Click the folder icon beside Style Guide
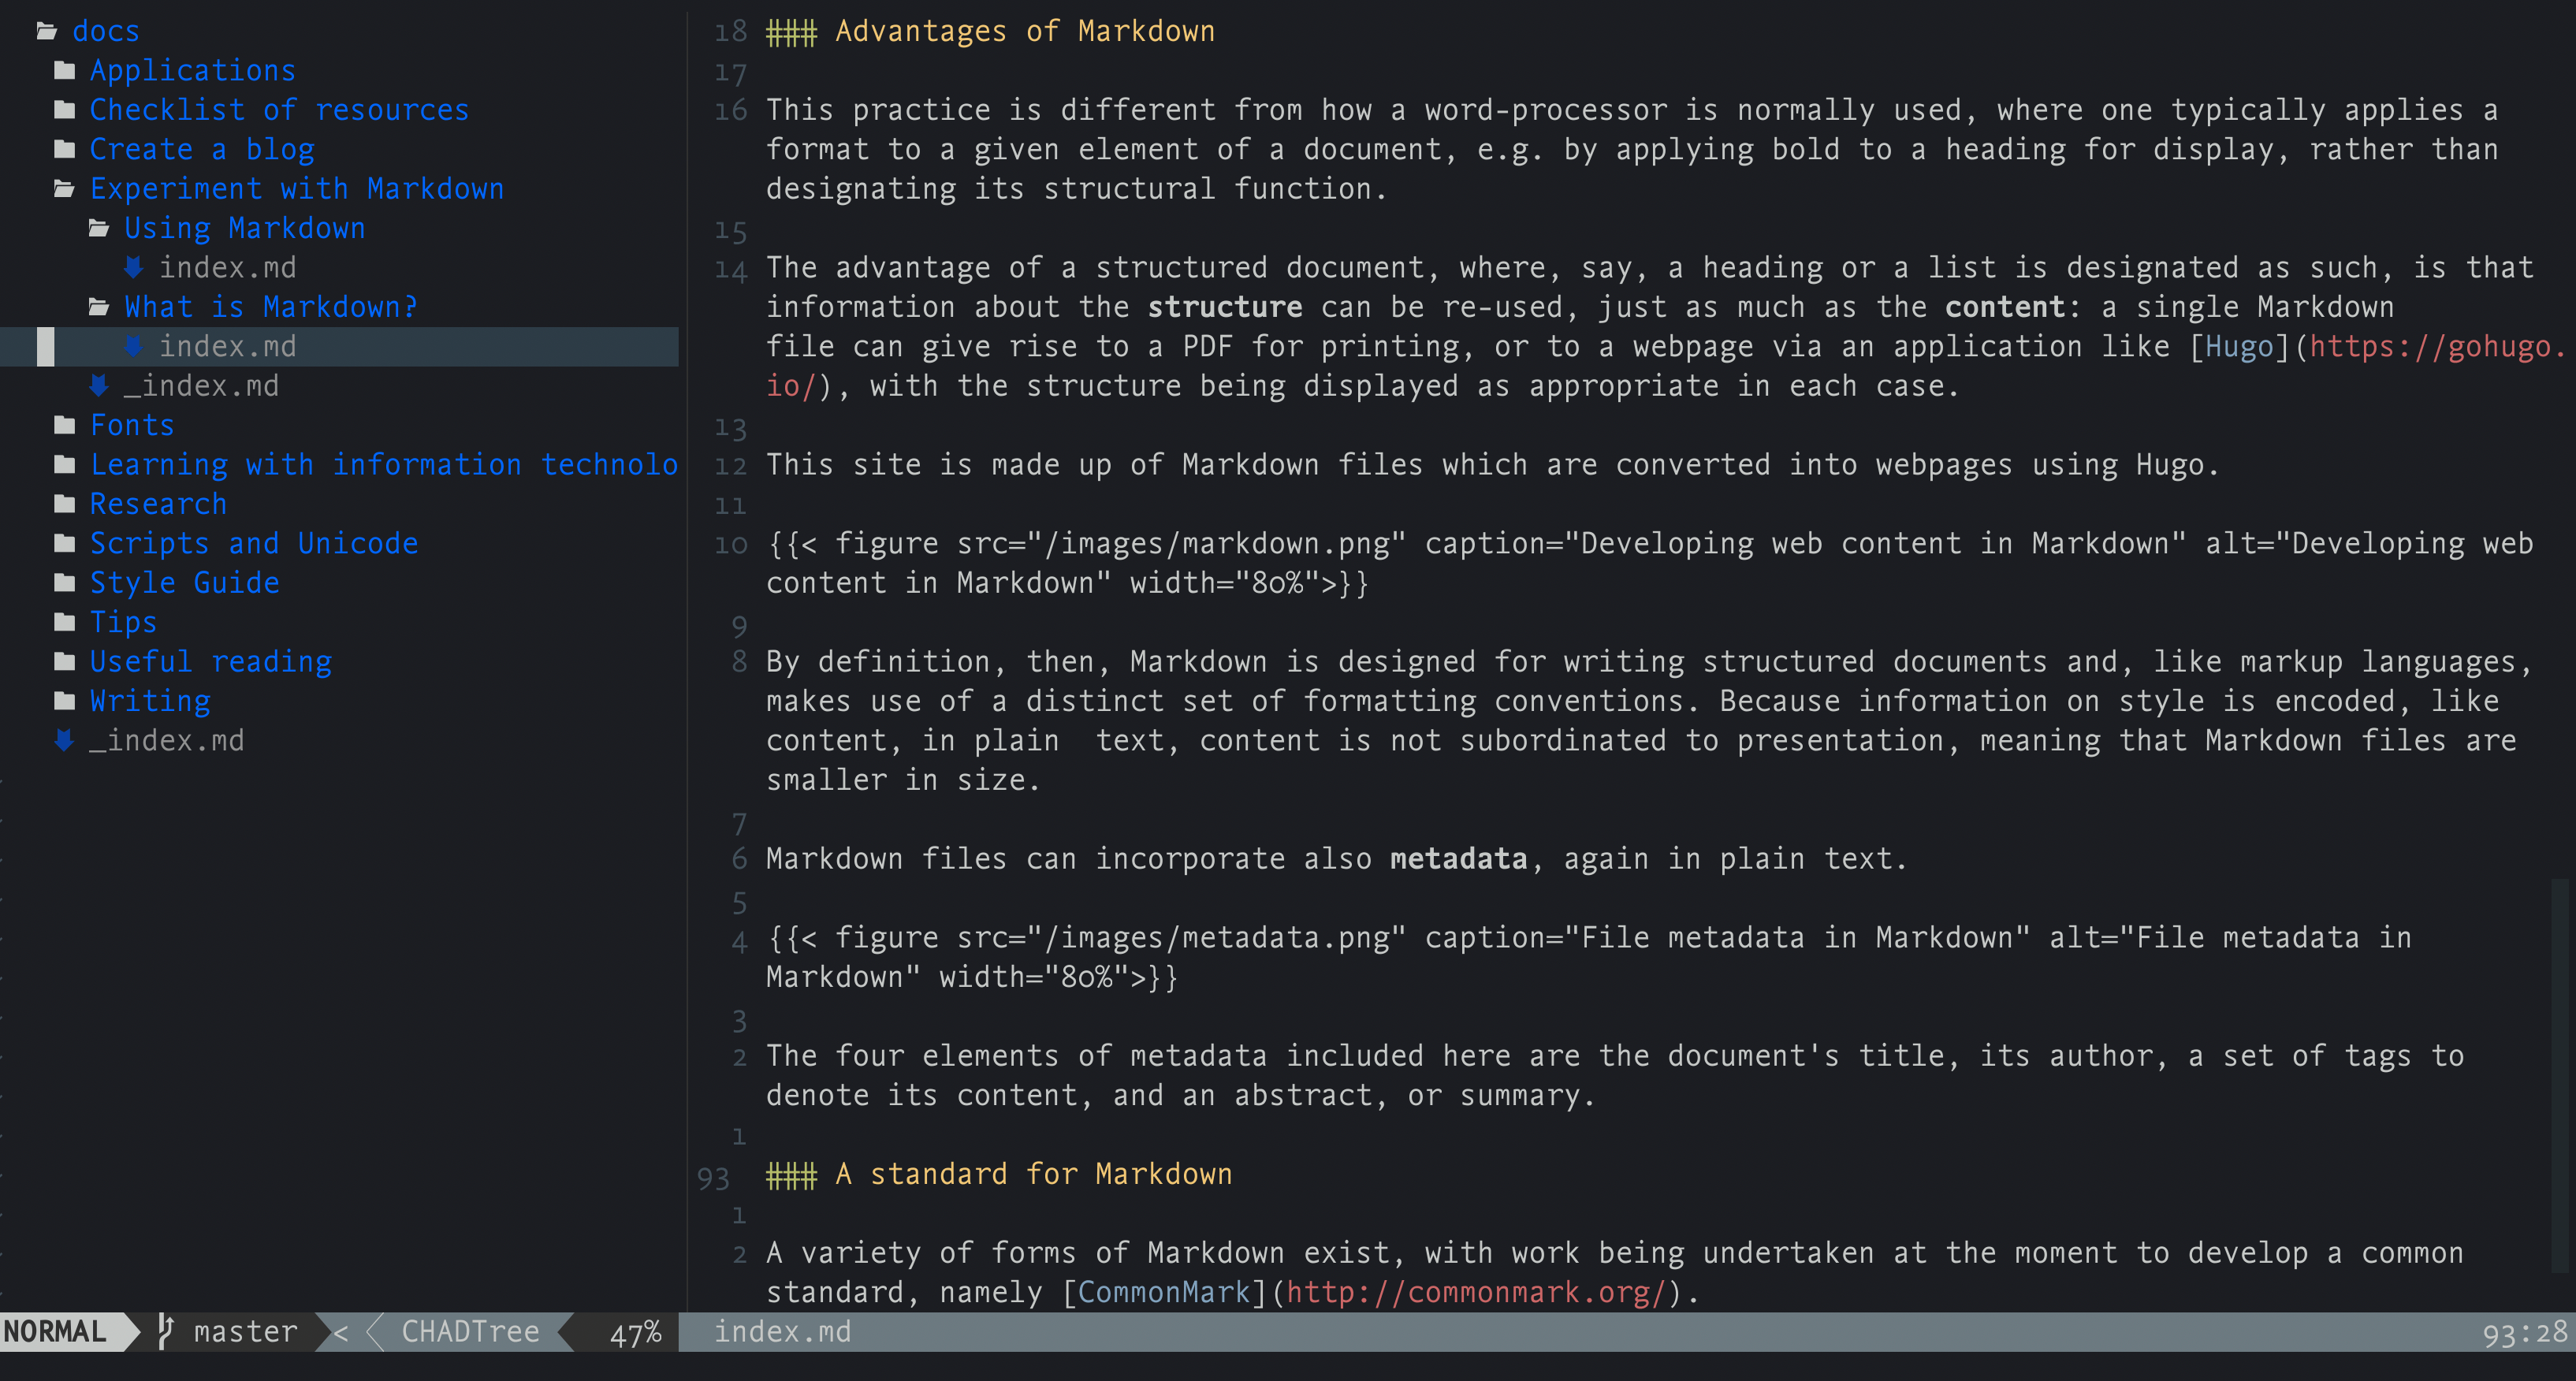Viewport: 2576px width, 1381px height. point(64,583)
